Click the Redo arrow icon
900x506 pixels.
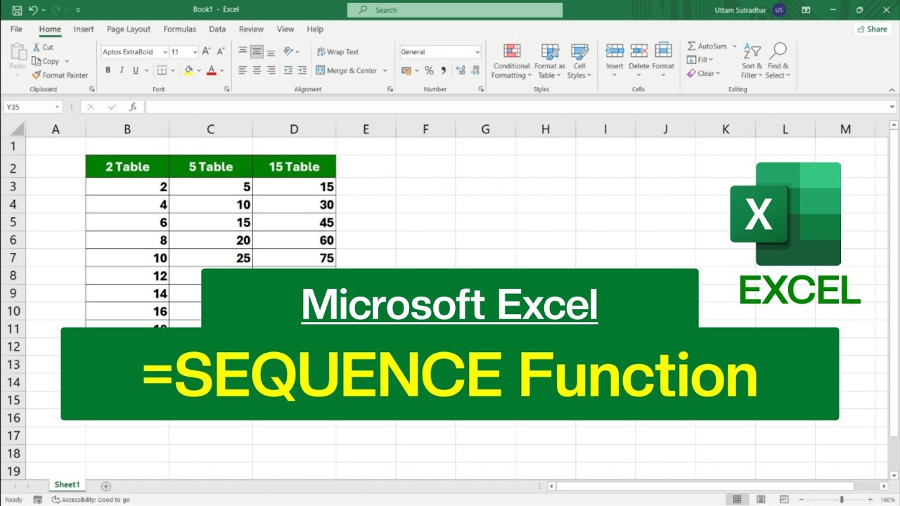point(58,10)
